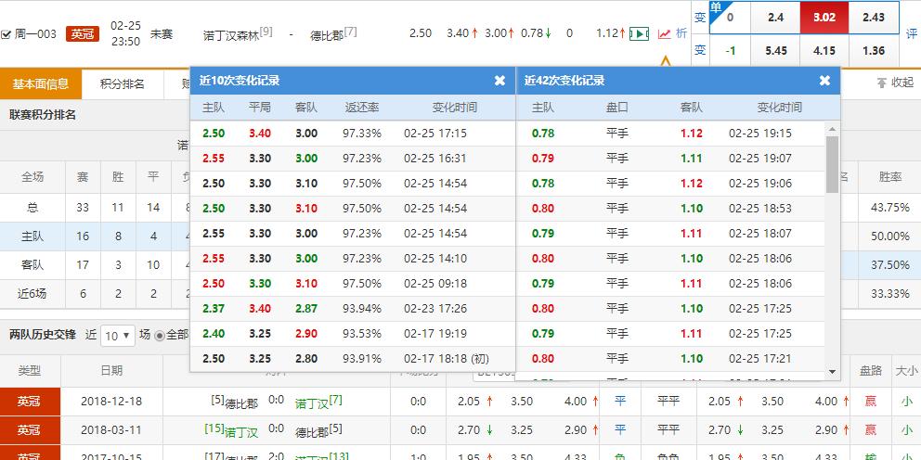This screenshot has width=921, height=460.
Task: Click 诺丁汉 in the 2018-12-18 match
Action: [311, 403]
